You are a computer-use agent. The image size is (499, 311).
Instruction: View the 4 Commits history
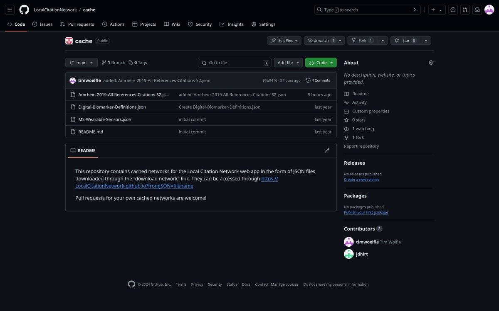318,80
